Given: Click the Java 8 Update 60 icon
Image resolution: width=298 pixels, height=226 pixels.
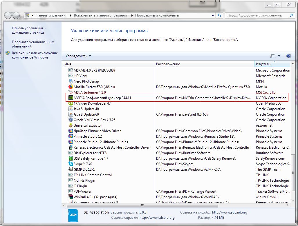Looking at the screenshot, I should [x=71, y=114].
